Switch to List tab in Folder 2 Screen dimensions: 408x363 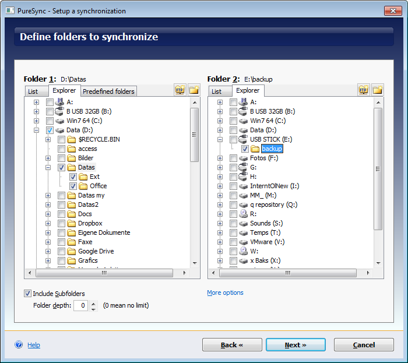pyautogui.click(x=220, y=91)
